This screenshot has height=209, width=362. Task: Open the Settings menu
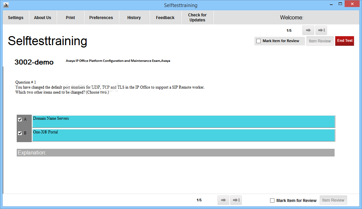[16, 17]
